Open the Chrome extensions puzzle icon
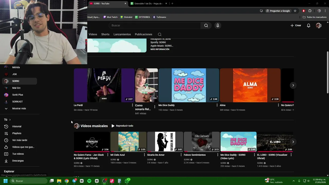Screen dimensions: 329x185 310,11
